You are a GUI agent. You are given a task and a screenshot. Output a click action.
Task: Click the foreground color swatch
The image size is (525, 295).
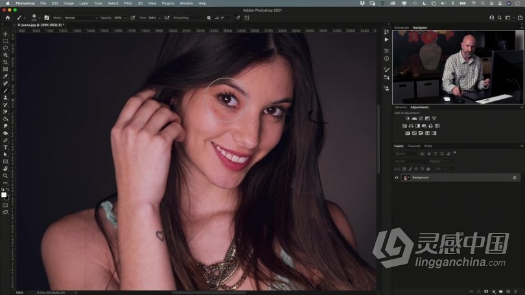point(4,195)
